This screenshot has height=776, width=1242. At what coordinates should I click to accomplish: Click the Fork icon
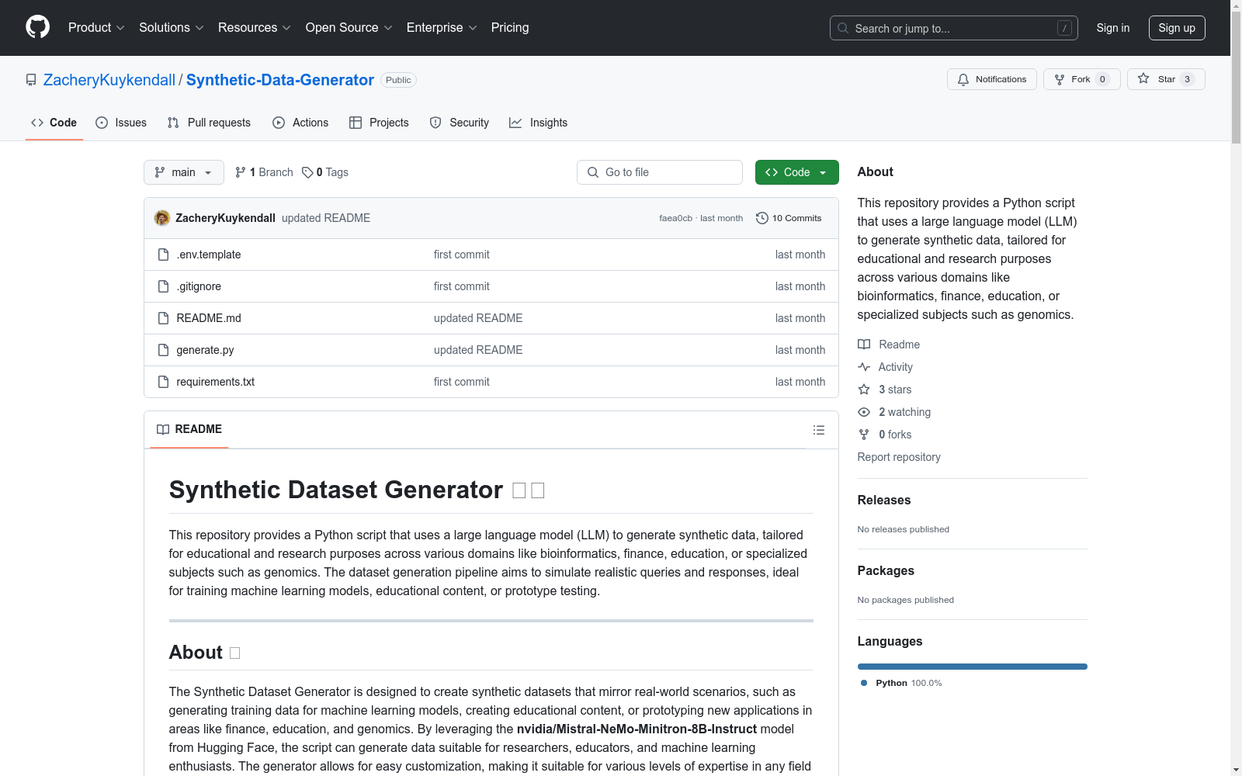pos(1060,79)
